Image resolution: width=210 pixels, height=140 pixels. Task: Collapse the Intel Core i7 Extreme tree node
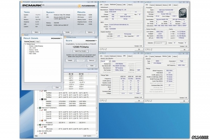[38, 108]
